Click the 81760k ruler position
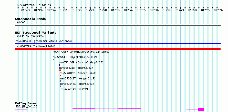The image size is (228, 112). point(180,10)
